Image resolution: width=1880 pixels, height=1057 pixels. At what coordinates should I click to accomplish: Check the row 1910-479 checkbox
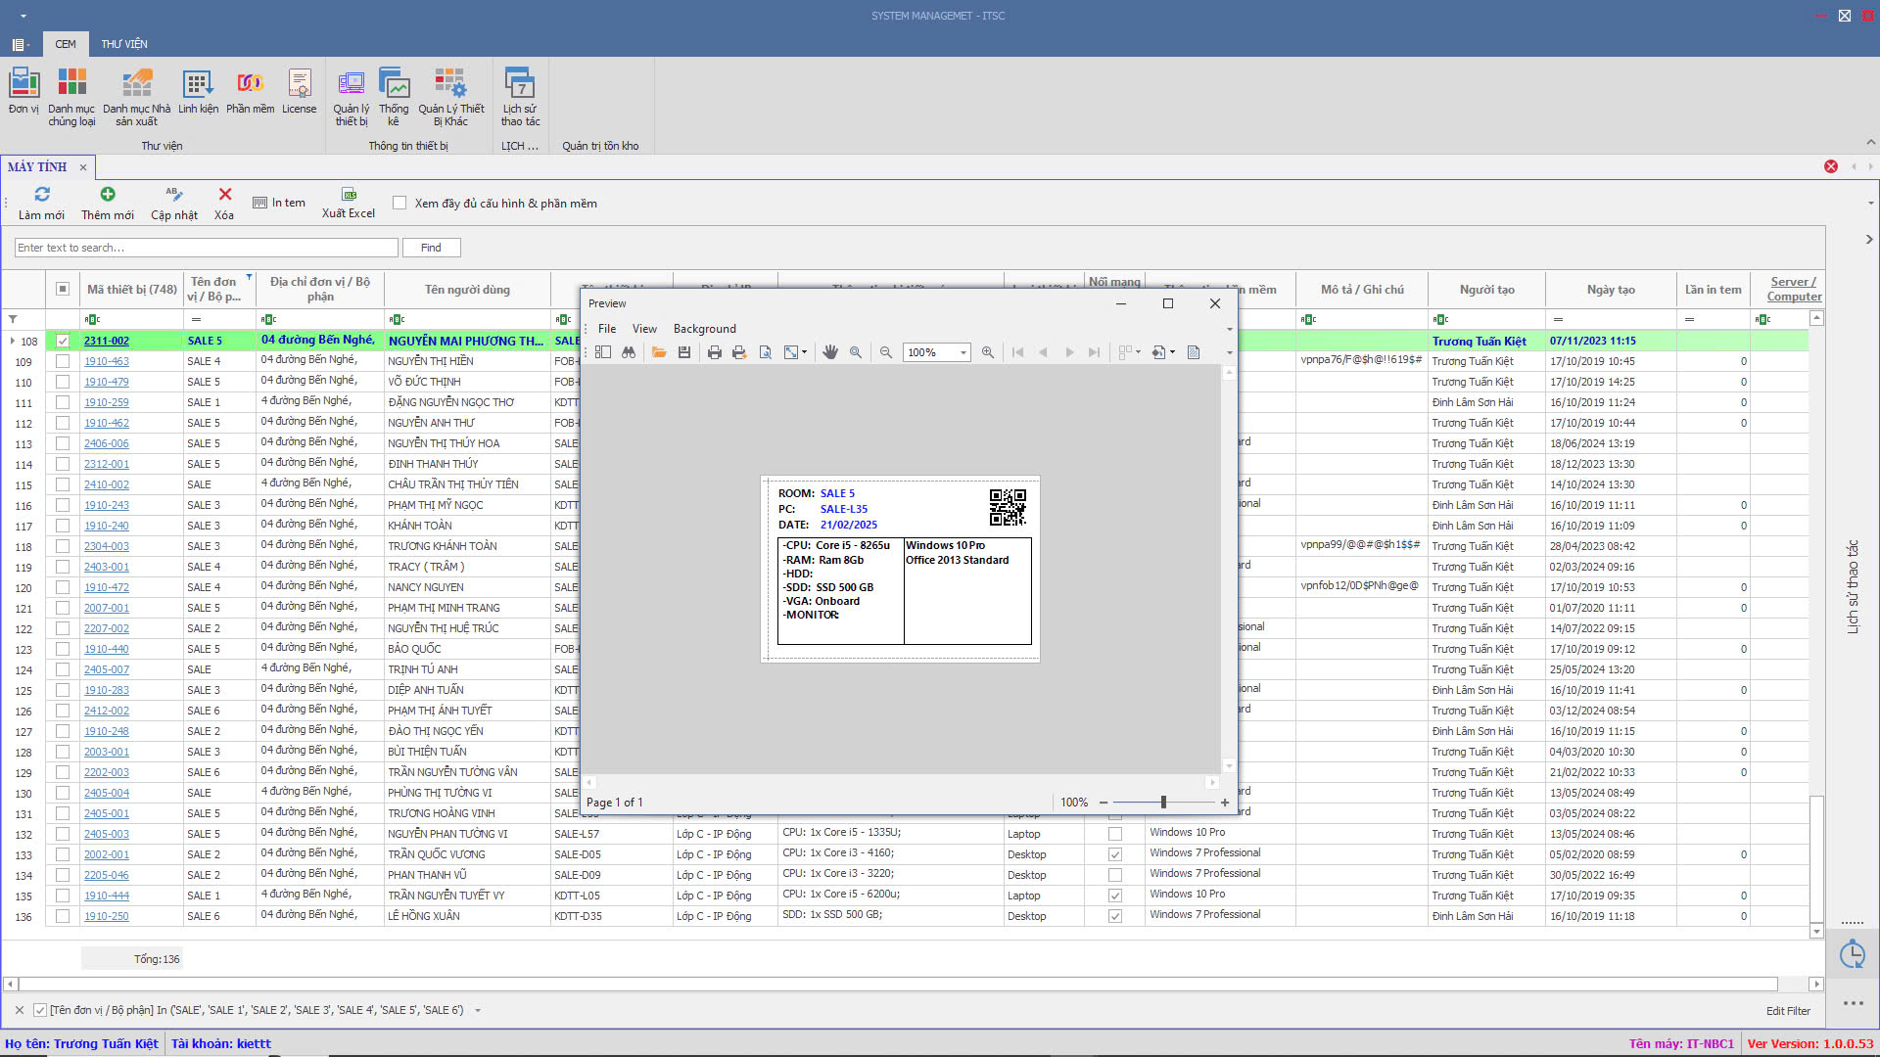[x=63, y=382]
